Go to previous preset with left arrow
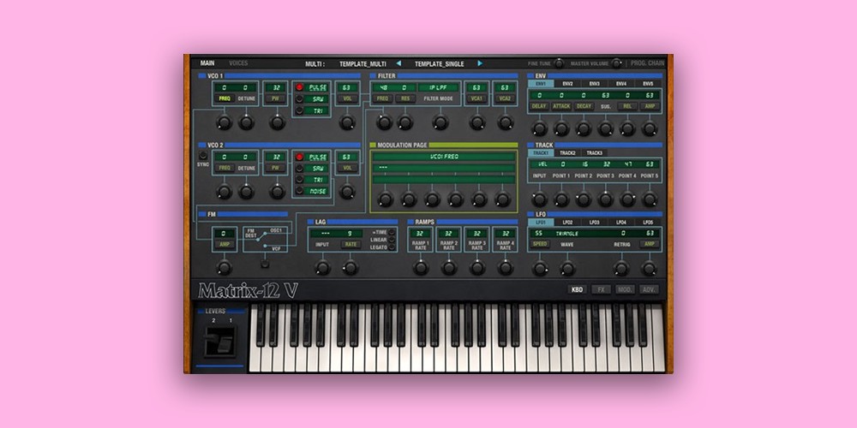 [x=398, y=63]
